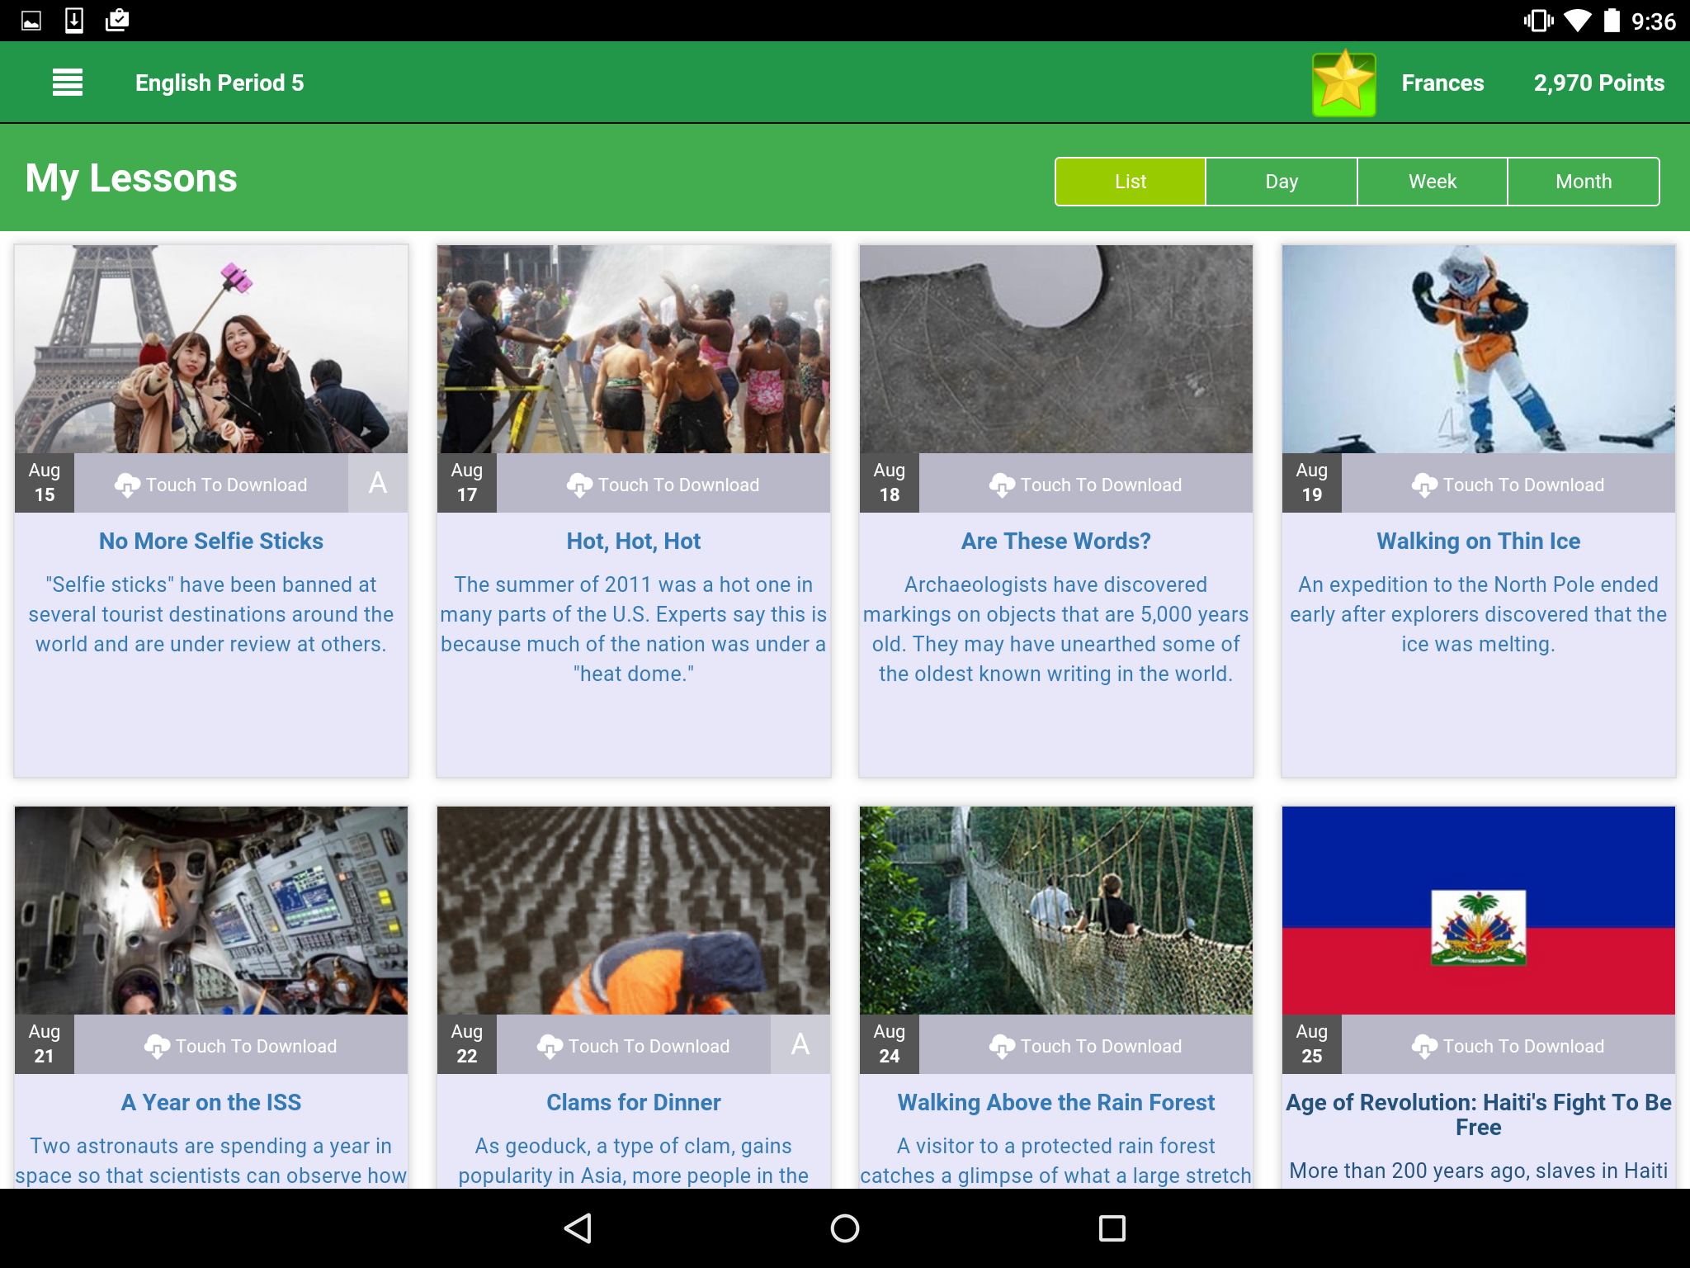
Task: Switch to the List view tab
Action: tap(1131, 182)
